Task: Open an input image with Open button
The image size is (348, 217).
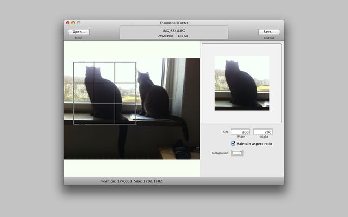Action: [79, 32]
